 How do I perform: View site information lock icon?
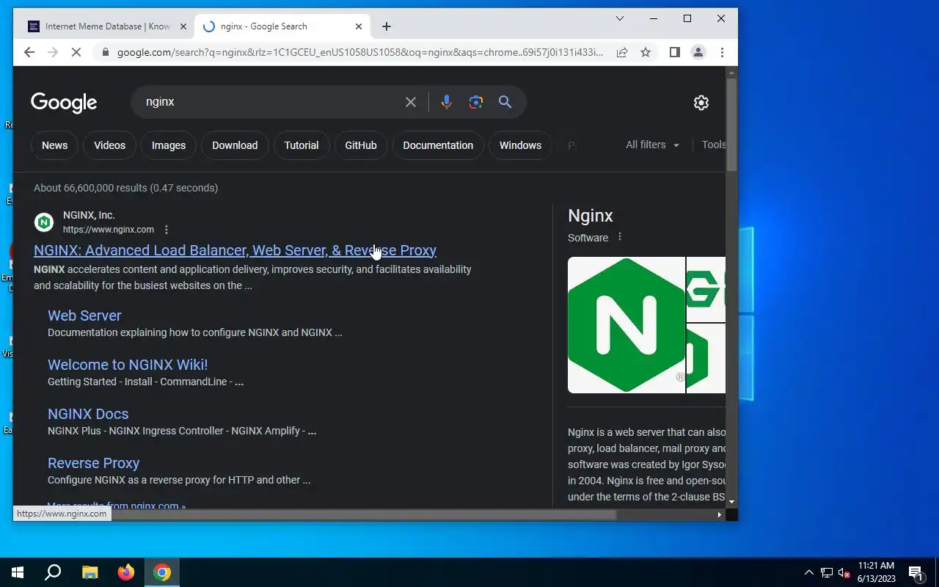106,52
